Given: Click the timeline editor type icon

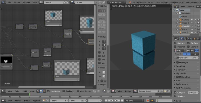Looking at the screenshot, I should (4, 100).
